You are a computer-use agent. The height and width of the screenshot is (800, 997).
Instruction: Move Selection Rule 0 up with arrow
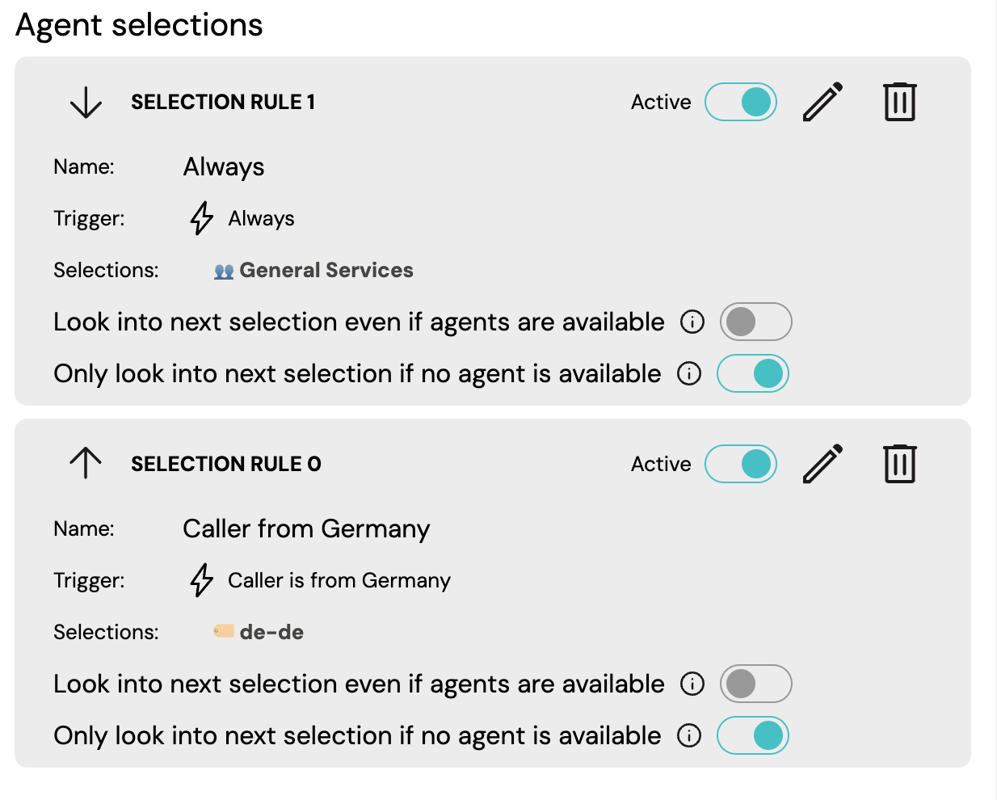pos(86,464)
